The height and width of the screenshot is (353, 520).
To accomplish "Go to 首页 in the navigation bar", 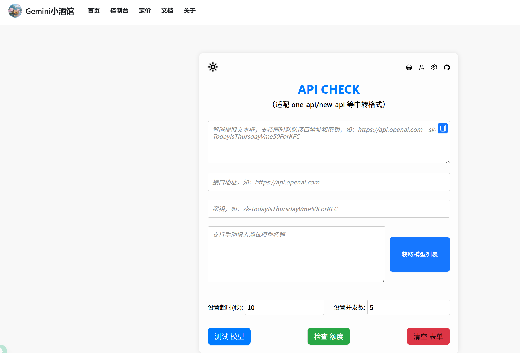I will pyautogui.click(x=94, y=11).
